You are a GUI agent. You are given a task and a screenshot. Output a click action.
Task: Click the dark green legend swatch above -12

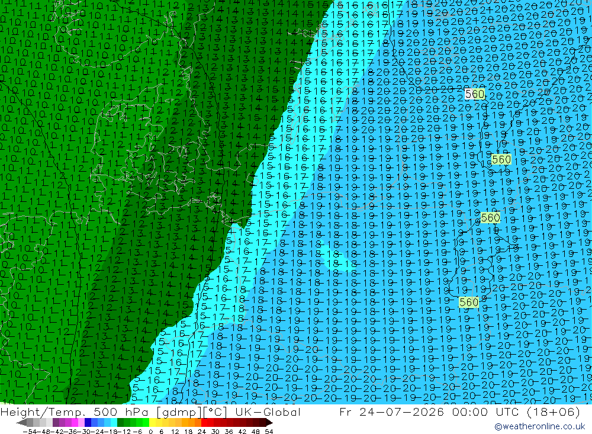[x=120, y=422]
